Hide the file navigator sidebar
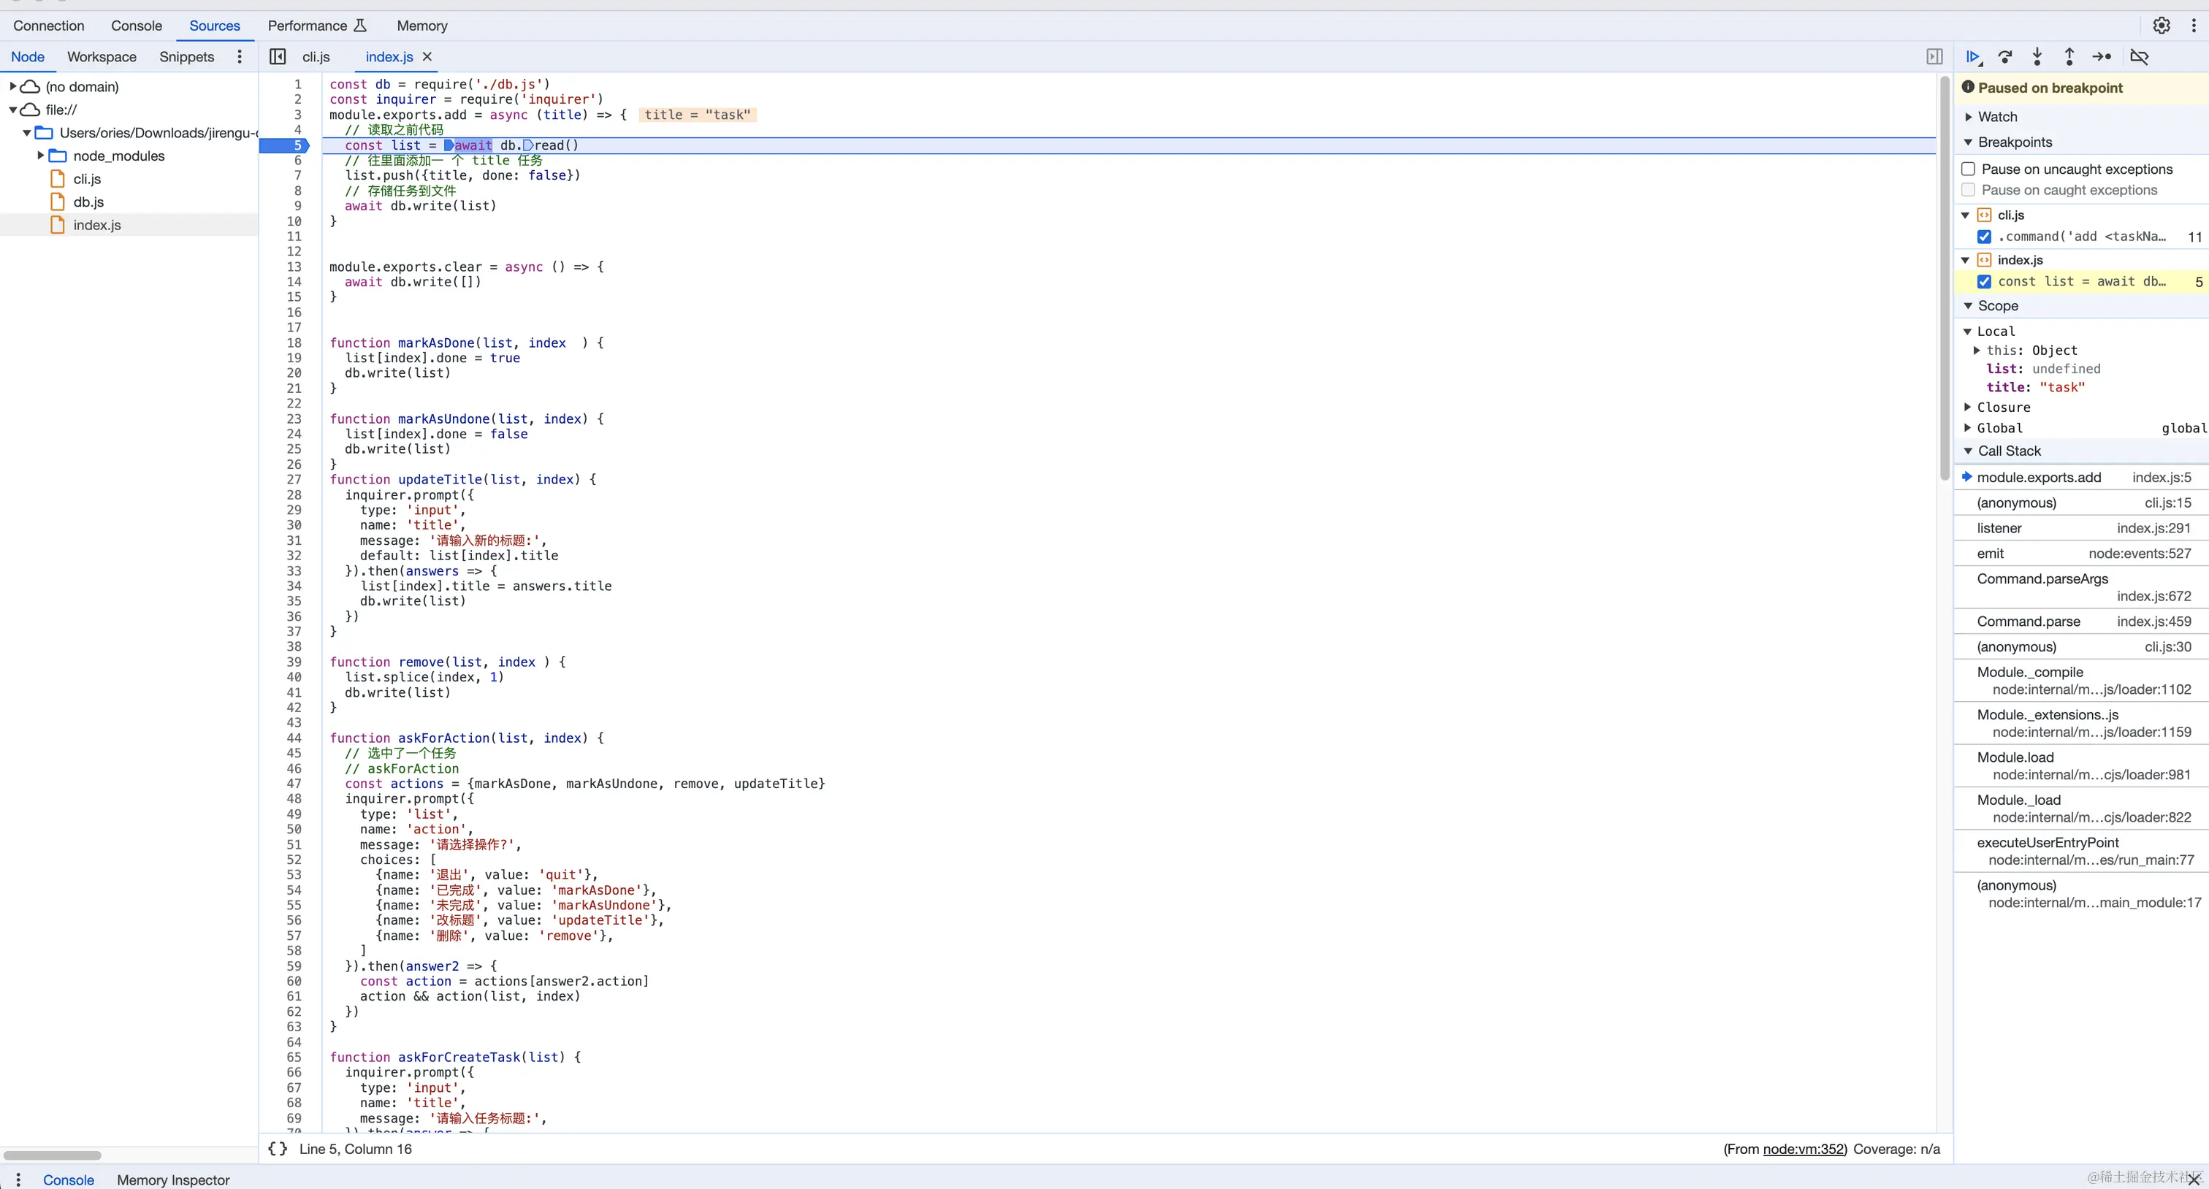 point(277,56)
